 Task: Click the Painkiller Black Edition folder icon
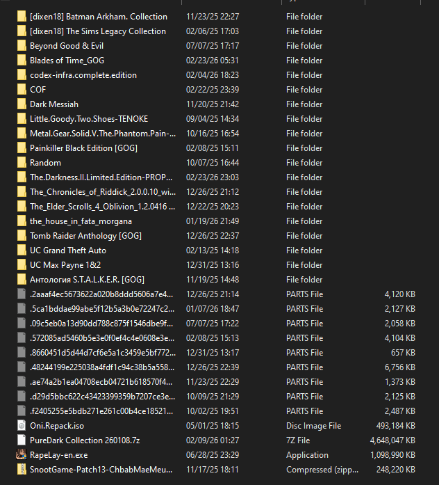22,148
